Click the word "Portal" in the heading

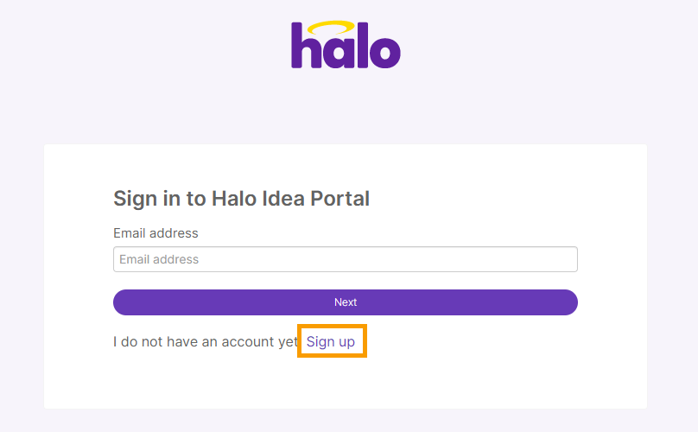[x=339, y=199]
